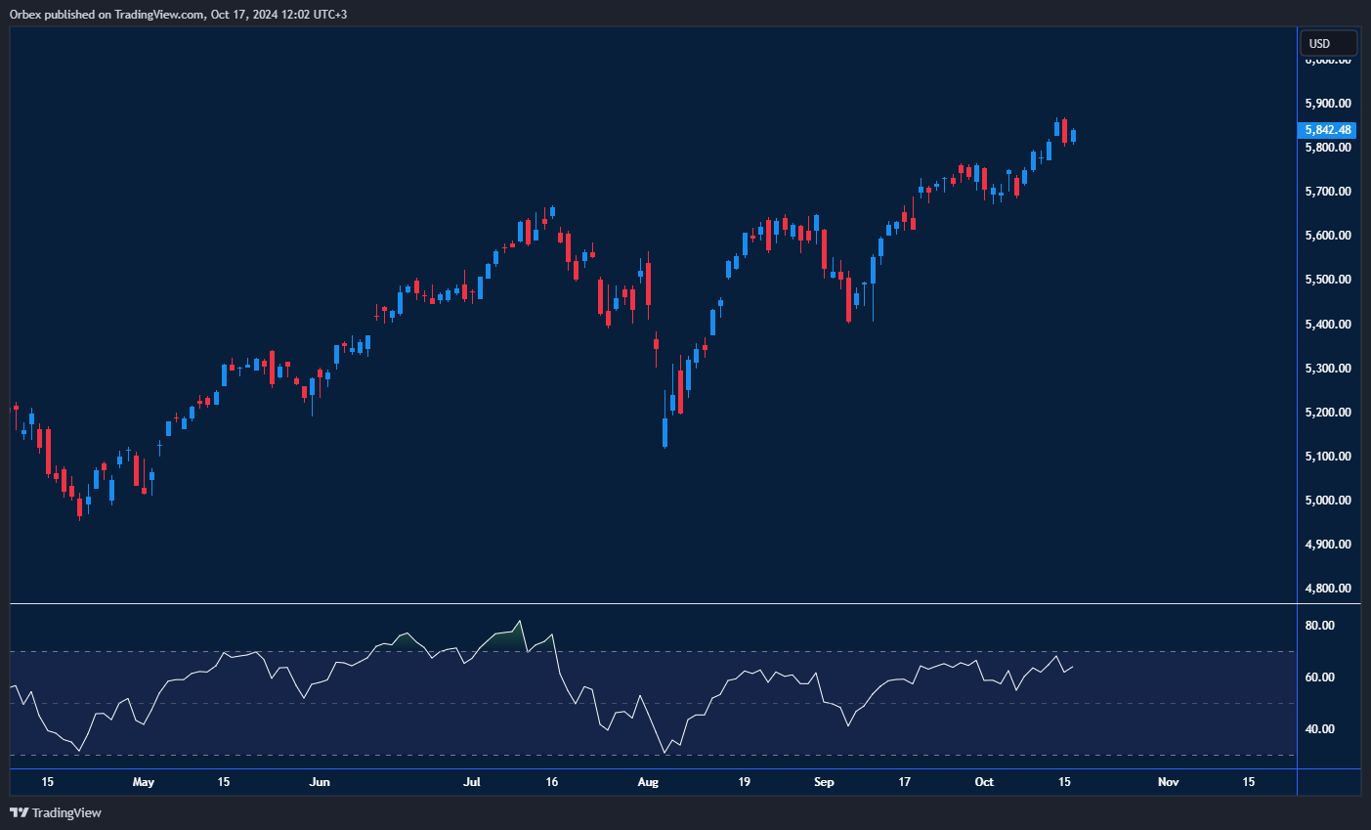Open the USD currency selector
The image size is (1371, 830).
tap(1327, 44)
